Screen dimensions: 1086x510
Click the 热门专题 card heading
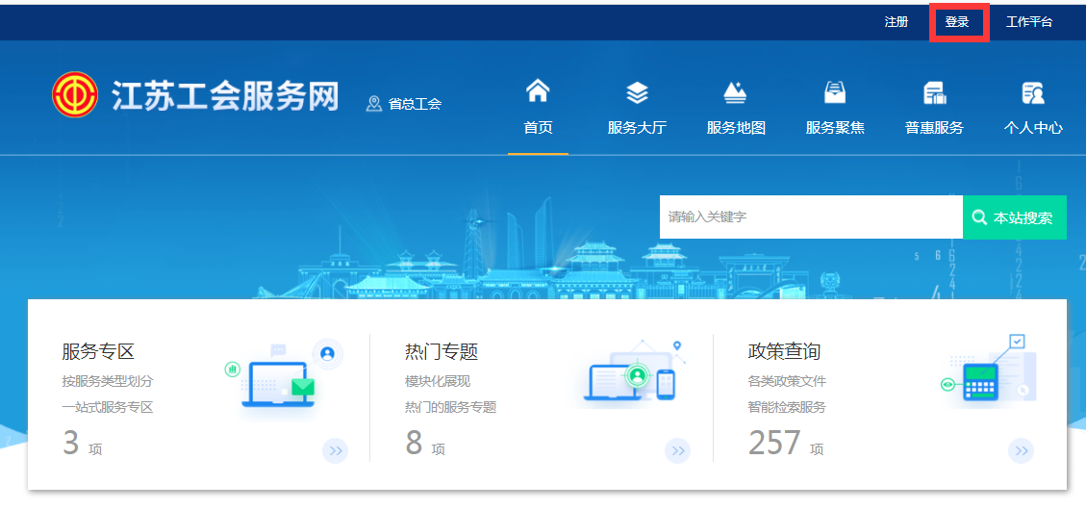pos(442,351)
